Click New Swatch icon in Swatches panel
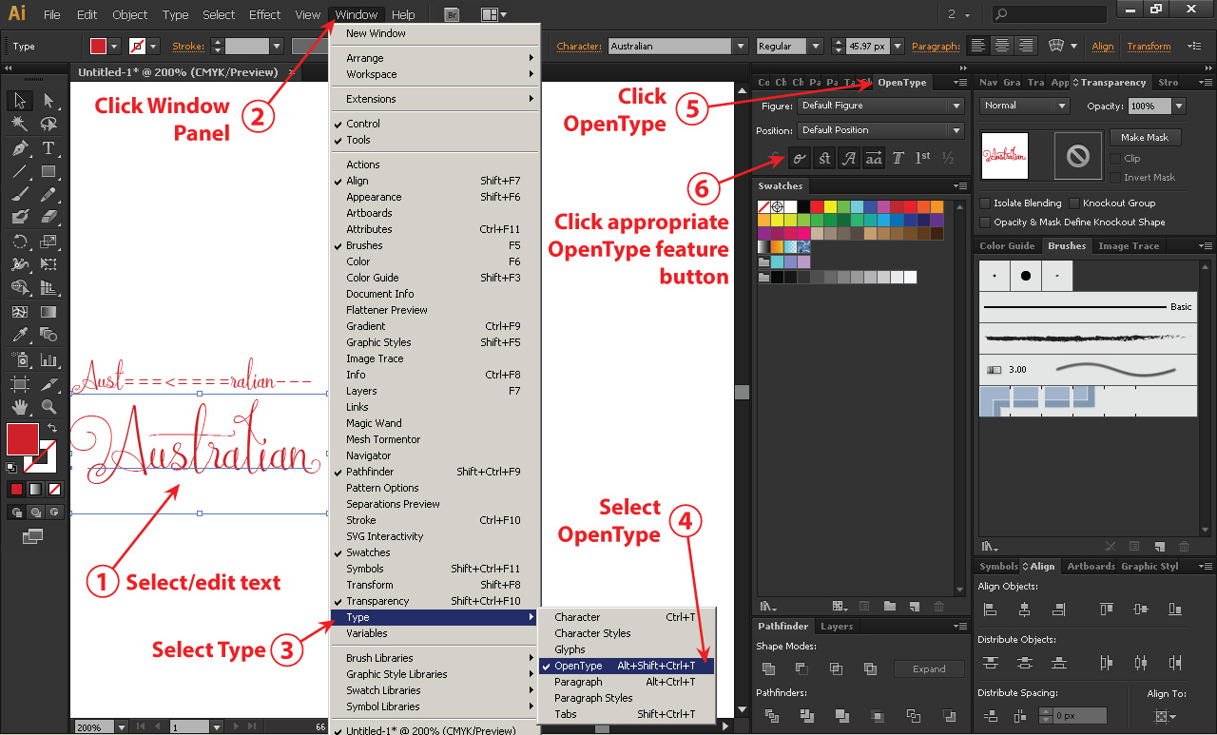The height and width of the screenshot is (735, 1217). coord(914,606)
